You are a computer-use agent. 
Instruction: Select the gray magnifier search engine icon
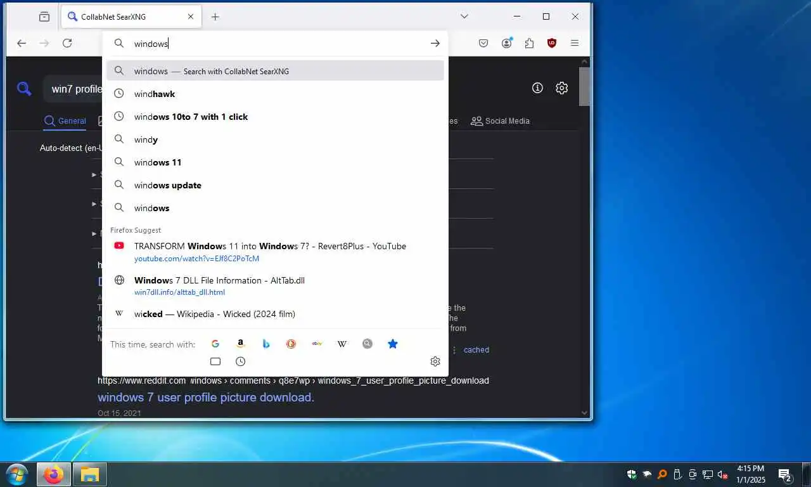click(x=367, y=344)
